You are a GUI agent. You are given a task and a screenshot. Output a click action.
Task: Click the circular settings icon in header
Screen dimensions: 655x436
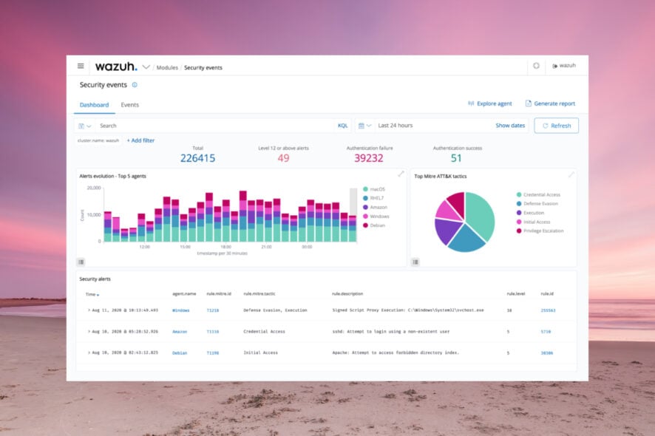[537, 66]
